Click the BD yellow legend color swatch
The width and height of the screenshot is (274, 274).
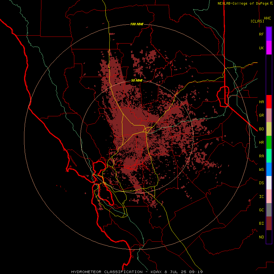(269, 129)
